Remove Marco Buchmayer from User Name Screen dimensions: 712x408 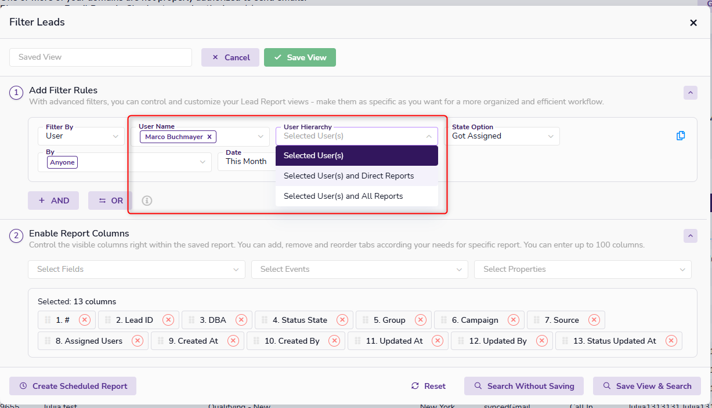(209, 137)
